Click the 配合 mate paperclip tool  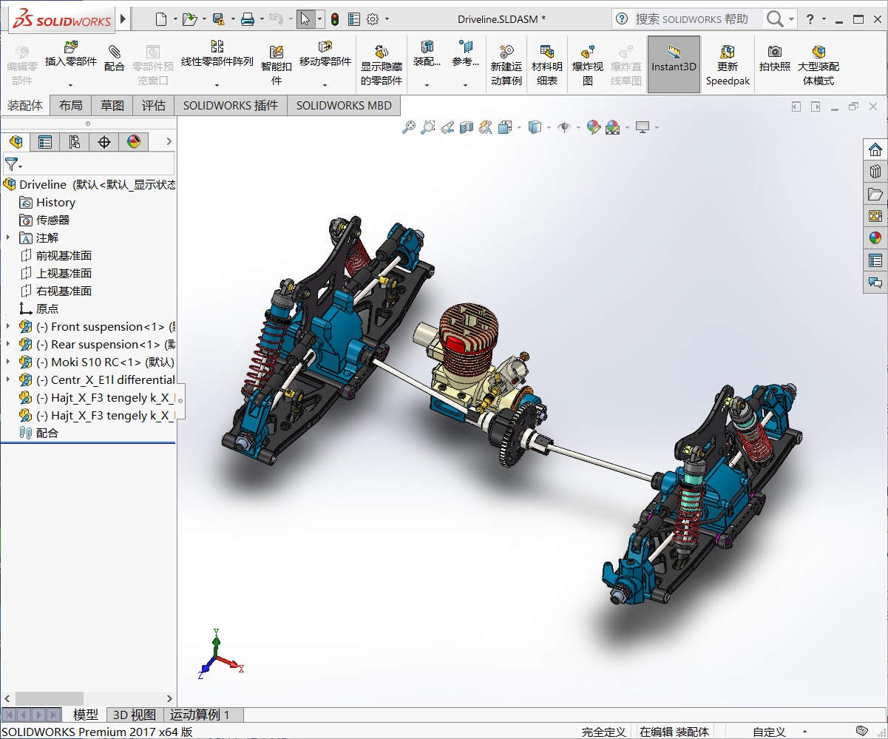tap(115, 58)
